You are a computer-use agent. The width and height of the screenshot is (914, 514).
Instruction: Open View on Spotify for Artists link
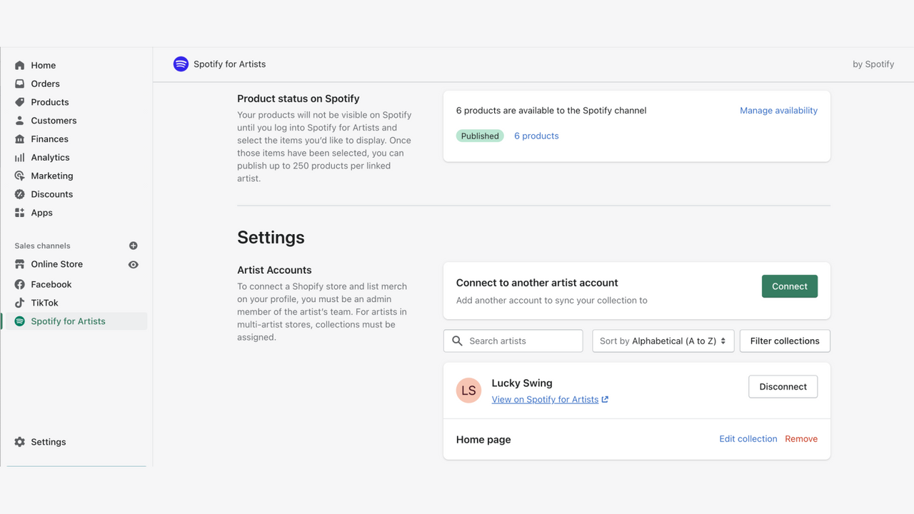pyautogui.click(x=545, y=400)
